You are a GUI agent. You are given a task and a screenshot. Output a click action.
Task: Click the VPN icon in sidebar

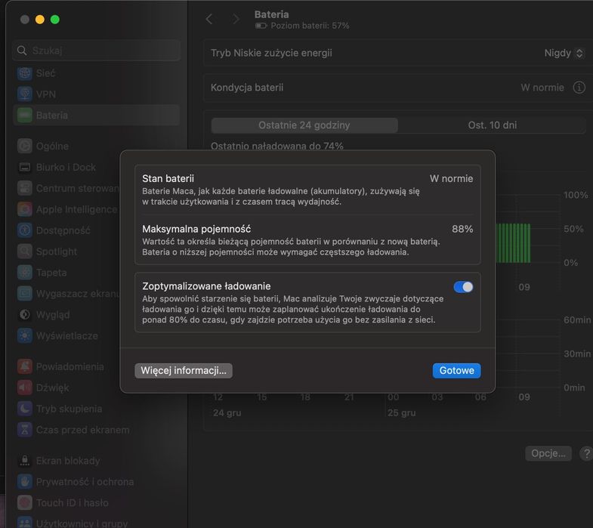(25, 94)
